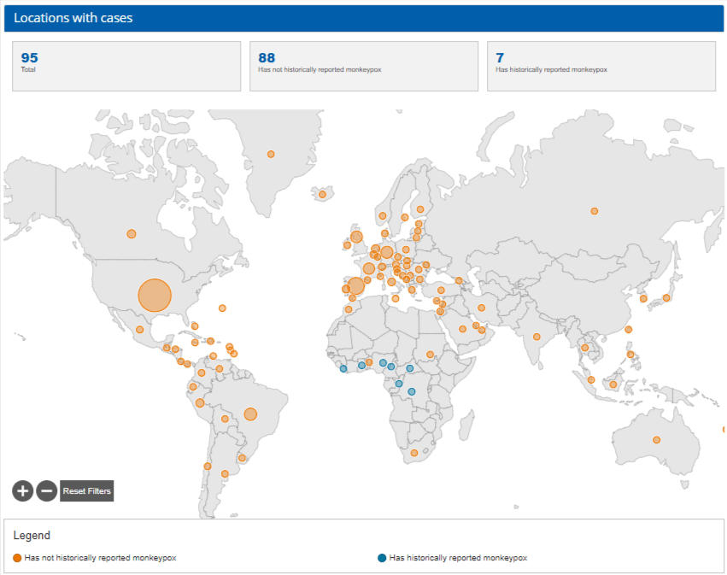Click the Iceland case marker
This screenshot has width=727, height=575.
[x=322, y=194]
